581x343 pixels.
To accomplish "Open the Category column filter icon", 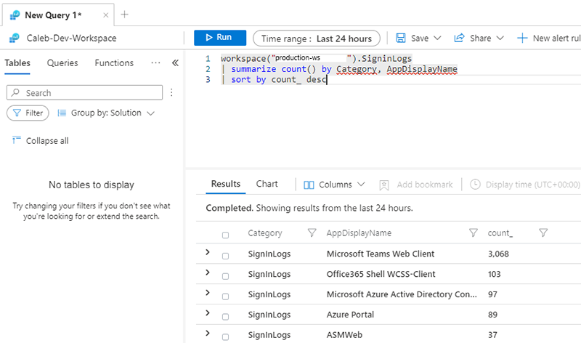I will click(x=312, y=233).
